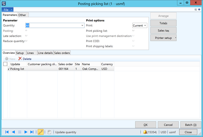Image resolution: width=203 pixels, height=137 pixels.
Task: Click the next record arrow
Action: coord(26,132)
